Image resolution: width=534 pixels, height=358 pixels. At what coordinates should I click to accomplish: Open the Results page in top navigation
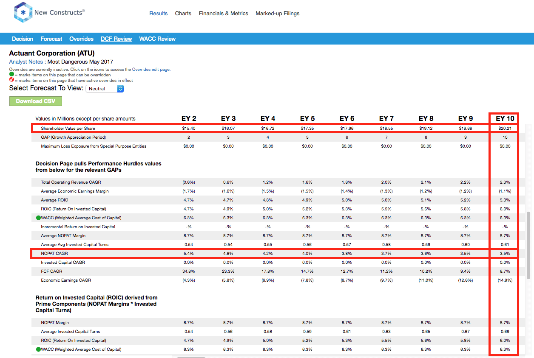point(159,14)
